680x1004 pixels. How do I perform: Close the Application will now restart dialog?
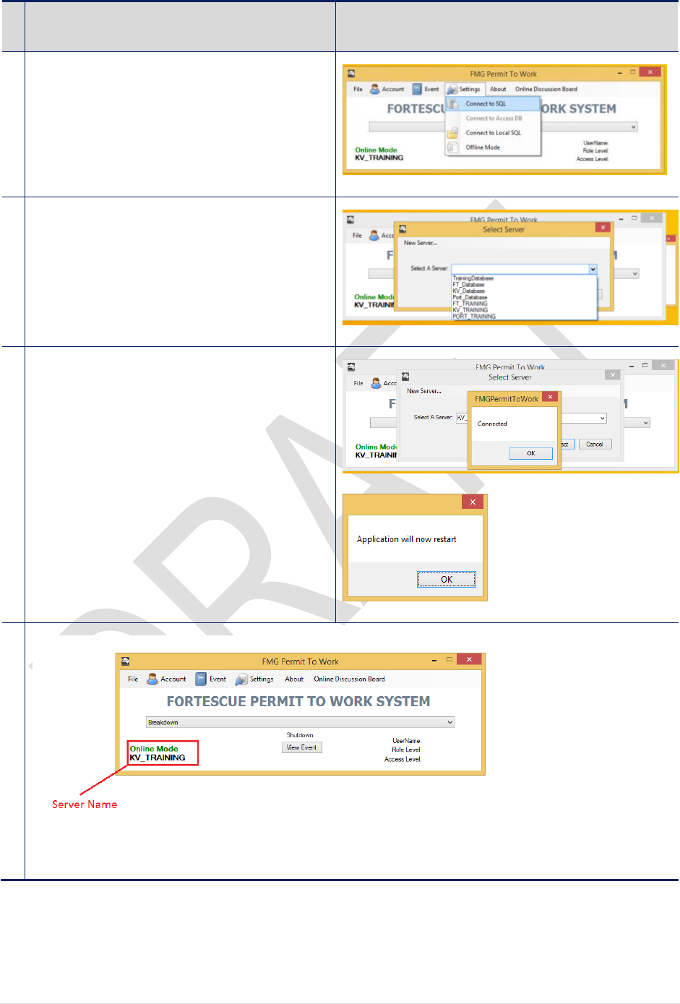coord(473,502)
